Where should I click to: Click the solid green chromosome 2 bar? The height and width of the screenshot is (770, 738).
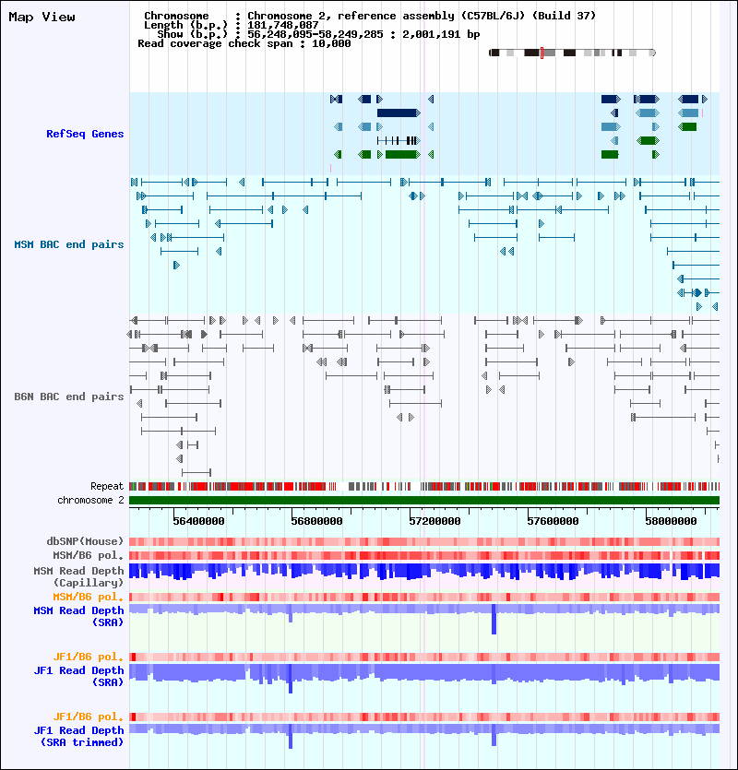(x=424, y=501)
